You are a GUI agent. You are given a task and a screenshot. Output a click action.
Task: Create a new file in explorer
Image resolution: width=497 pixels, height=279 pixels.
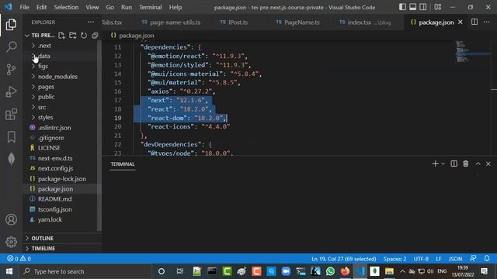point(61,36)
